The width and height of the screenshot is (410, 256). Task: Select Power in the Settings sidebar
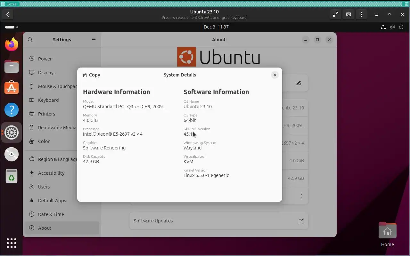pyautogui.click(x=62, y=59)
